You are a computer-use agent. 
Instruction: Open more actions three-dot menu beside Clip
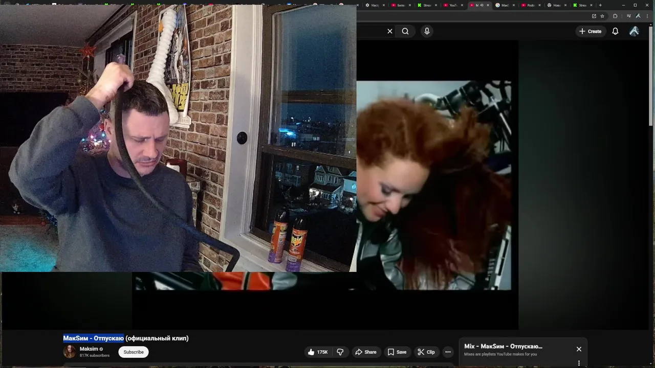(448, 352)
